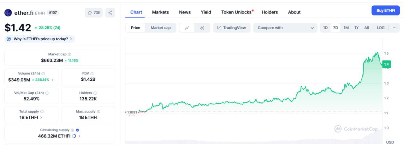
Task: Toggle chart to Market cap view
Action: point(160,28)
